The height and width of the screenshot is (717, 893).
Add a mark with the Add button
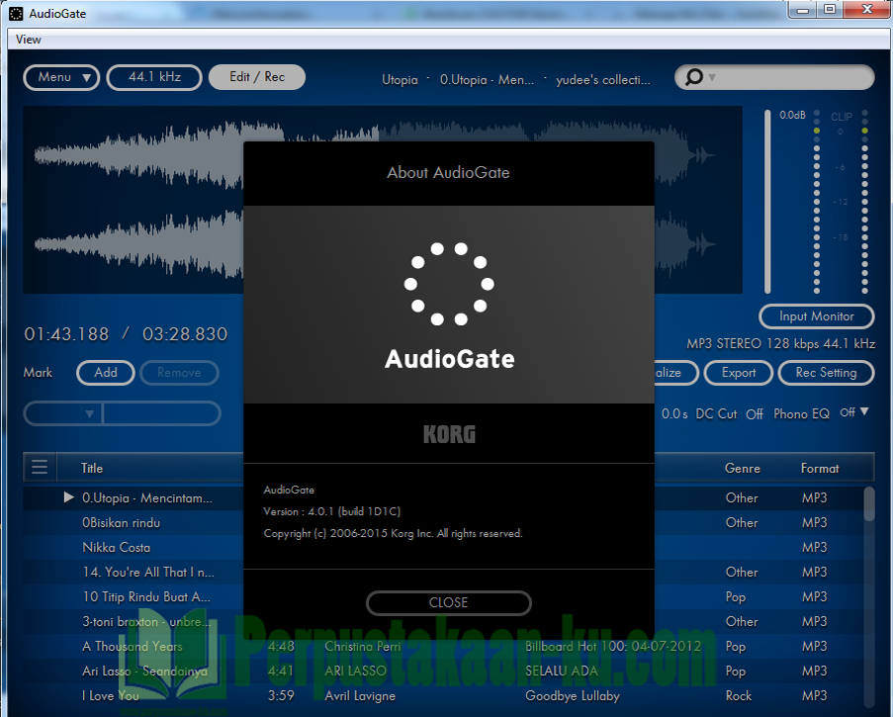106,373
